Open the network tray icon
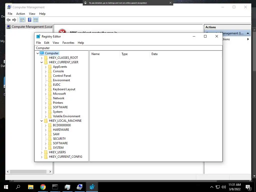The image size is (256, 192). (218, 187)
